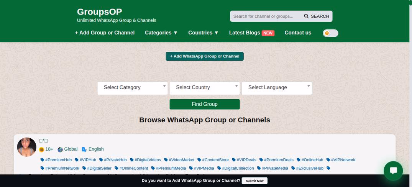
Task: Open the #ContentStore tag
Action: click(213, 160)
